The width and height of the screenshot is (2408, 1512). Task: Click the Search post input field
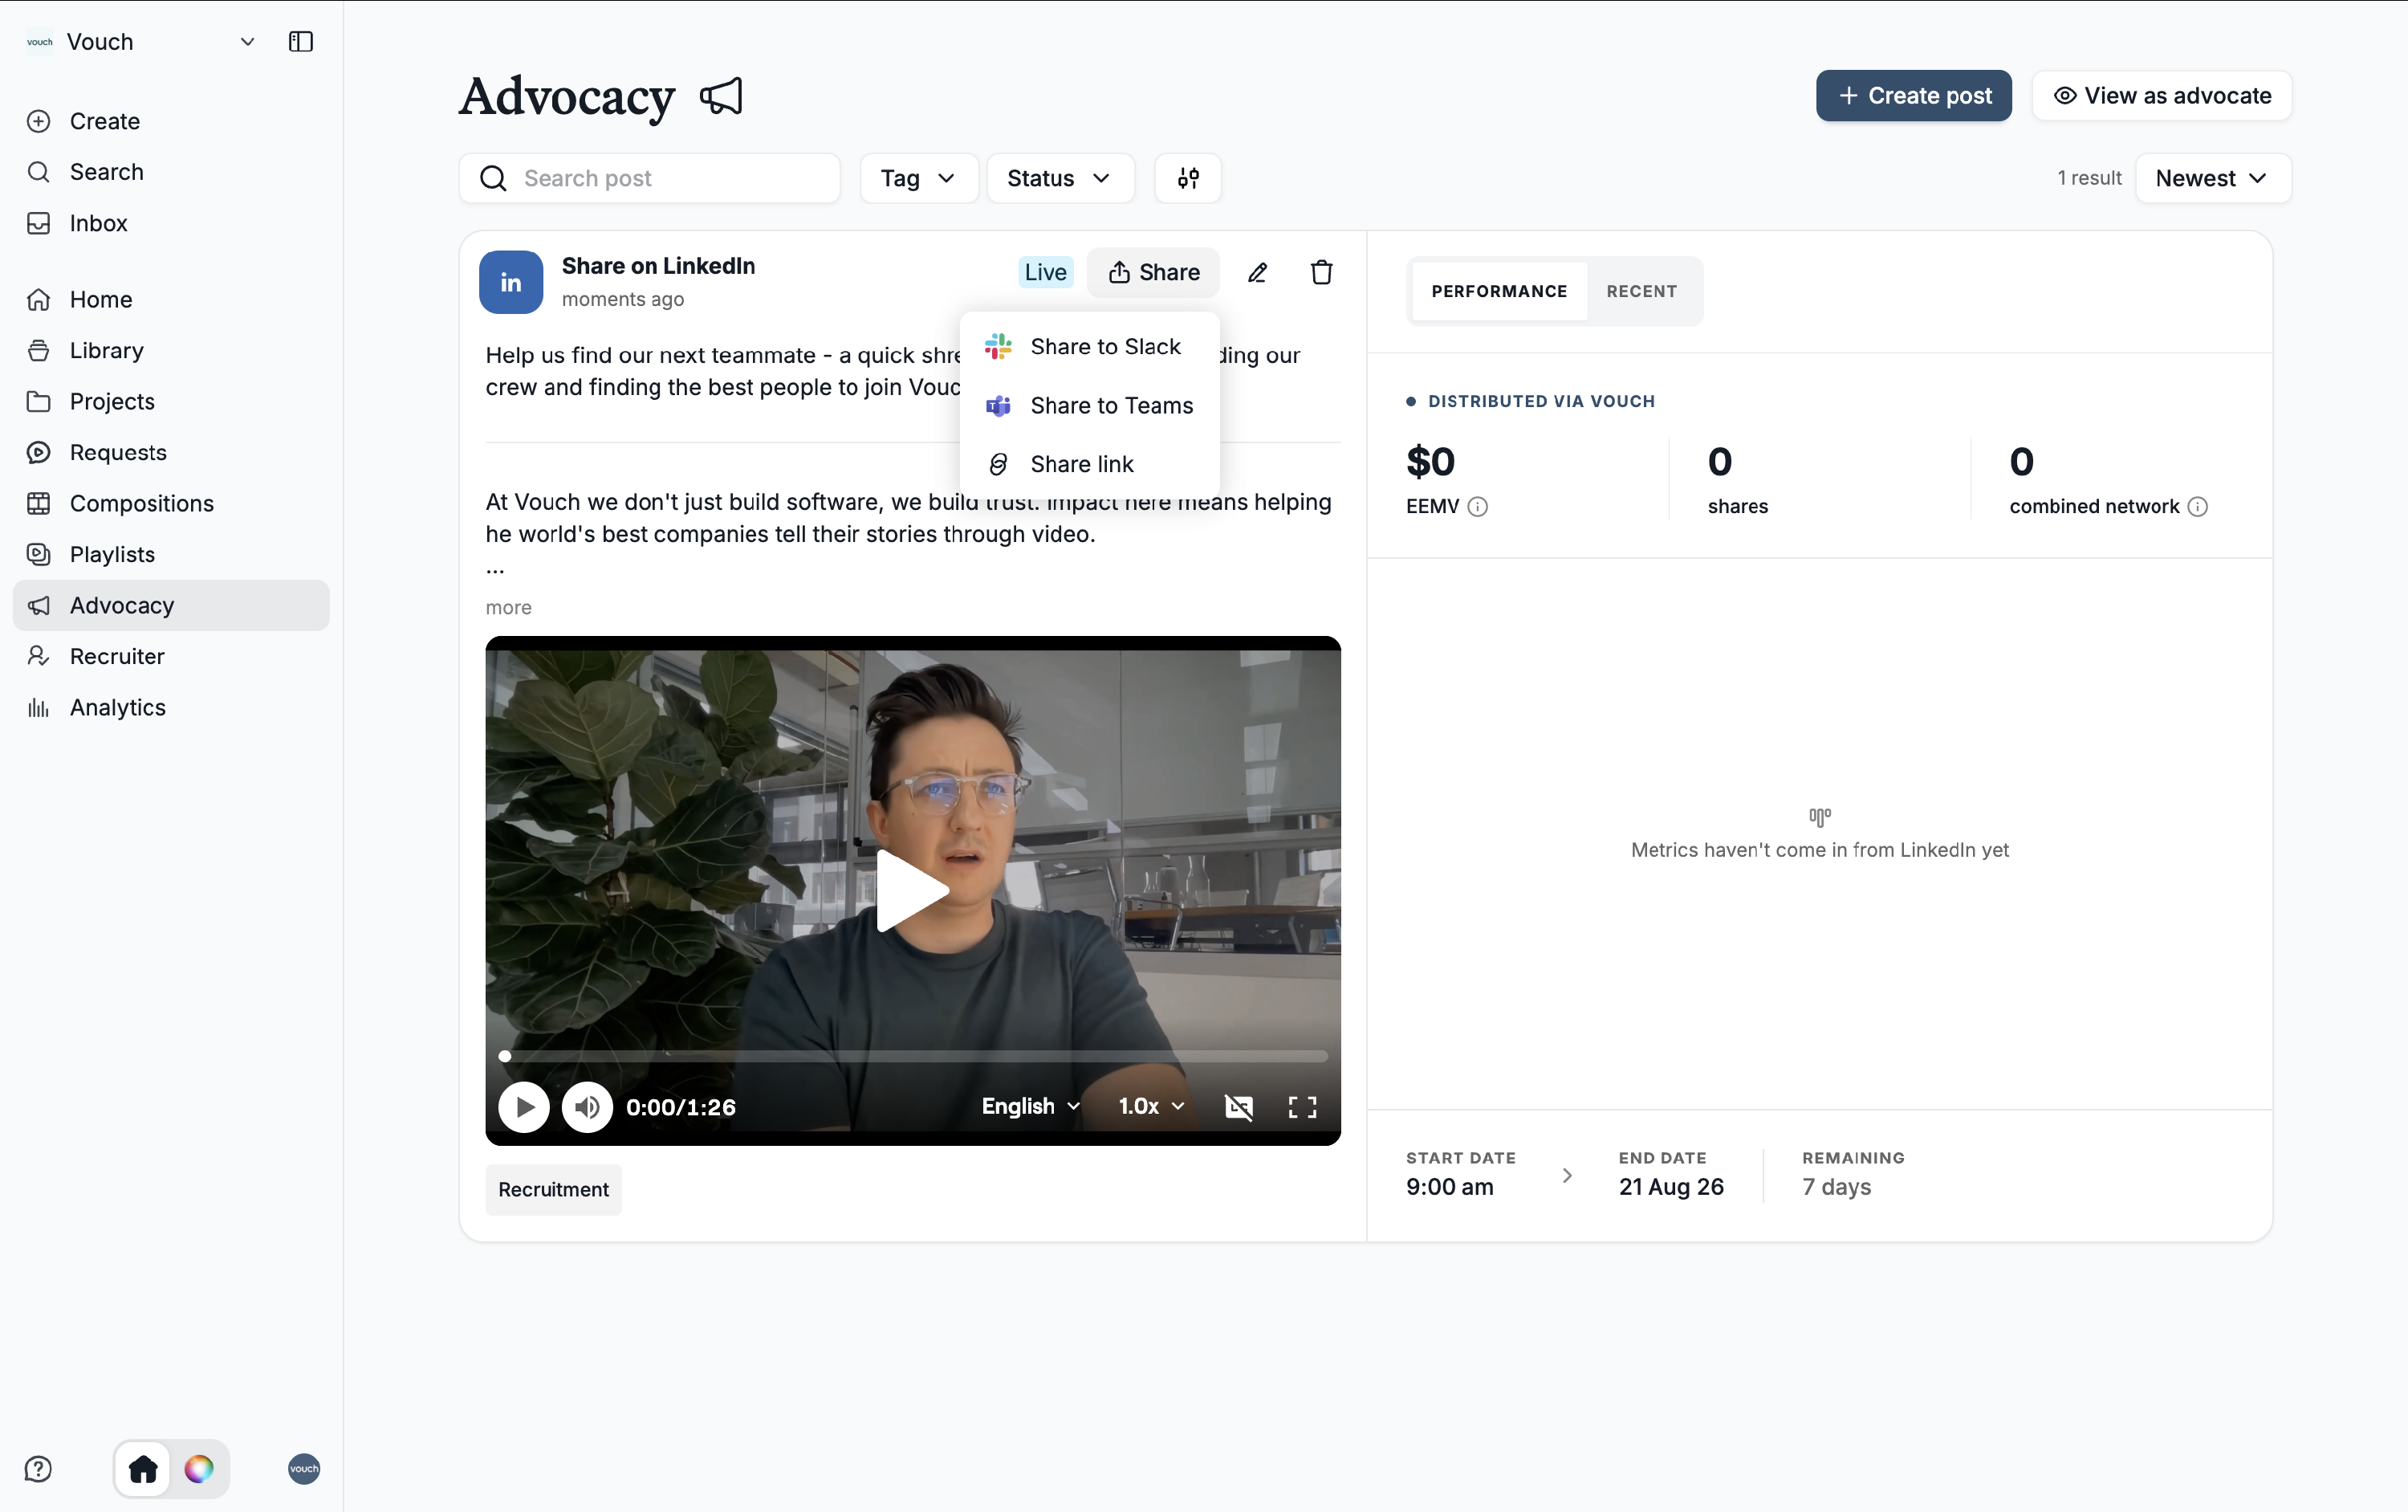tap(649, 178)
